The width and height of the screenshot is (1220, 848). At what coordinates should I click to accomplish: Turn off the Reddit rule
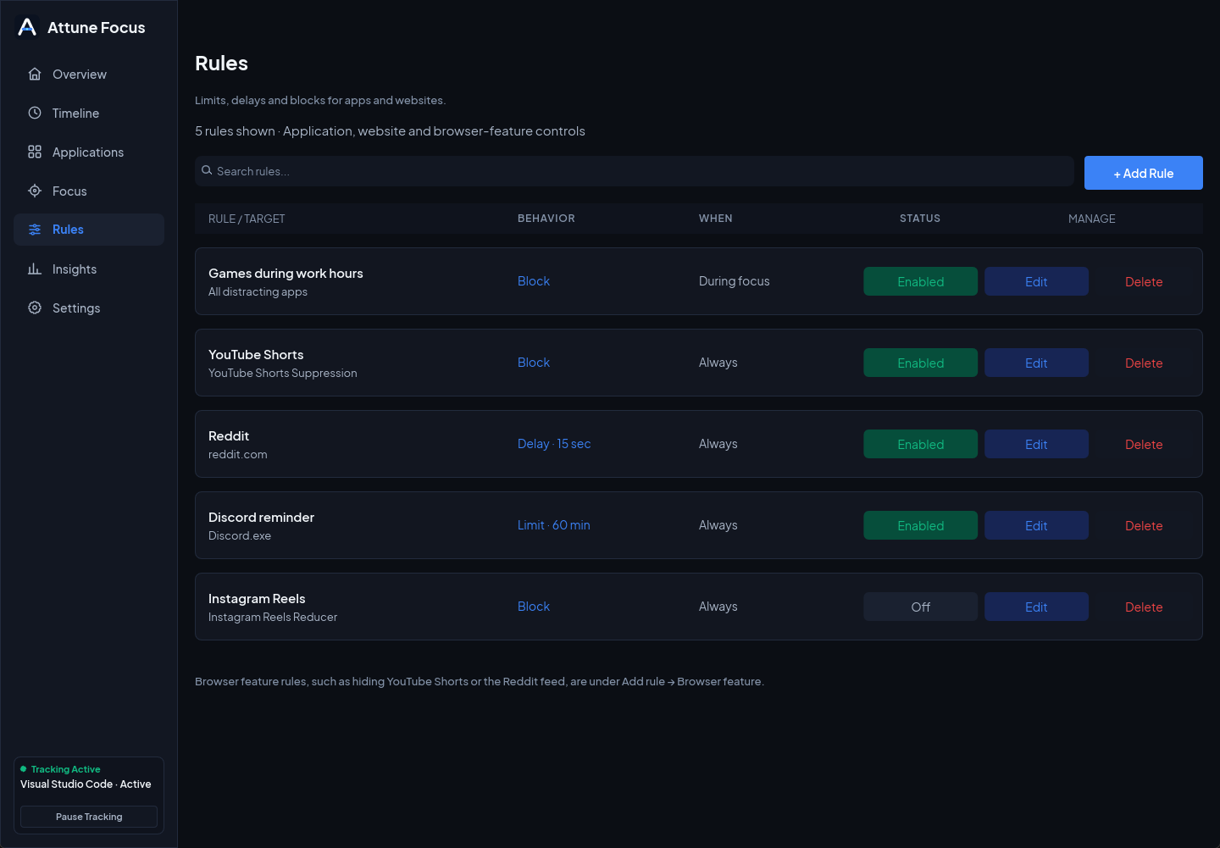[920, 444]
